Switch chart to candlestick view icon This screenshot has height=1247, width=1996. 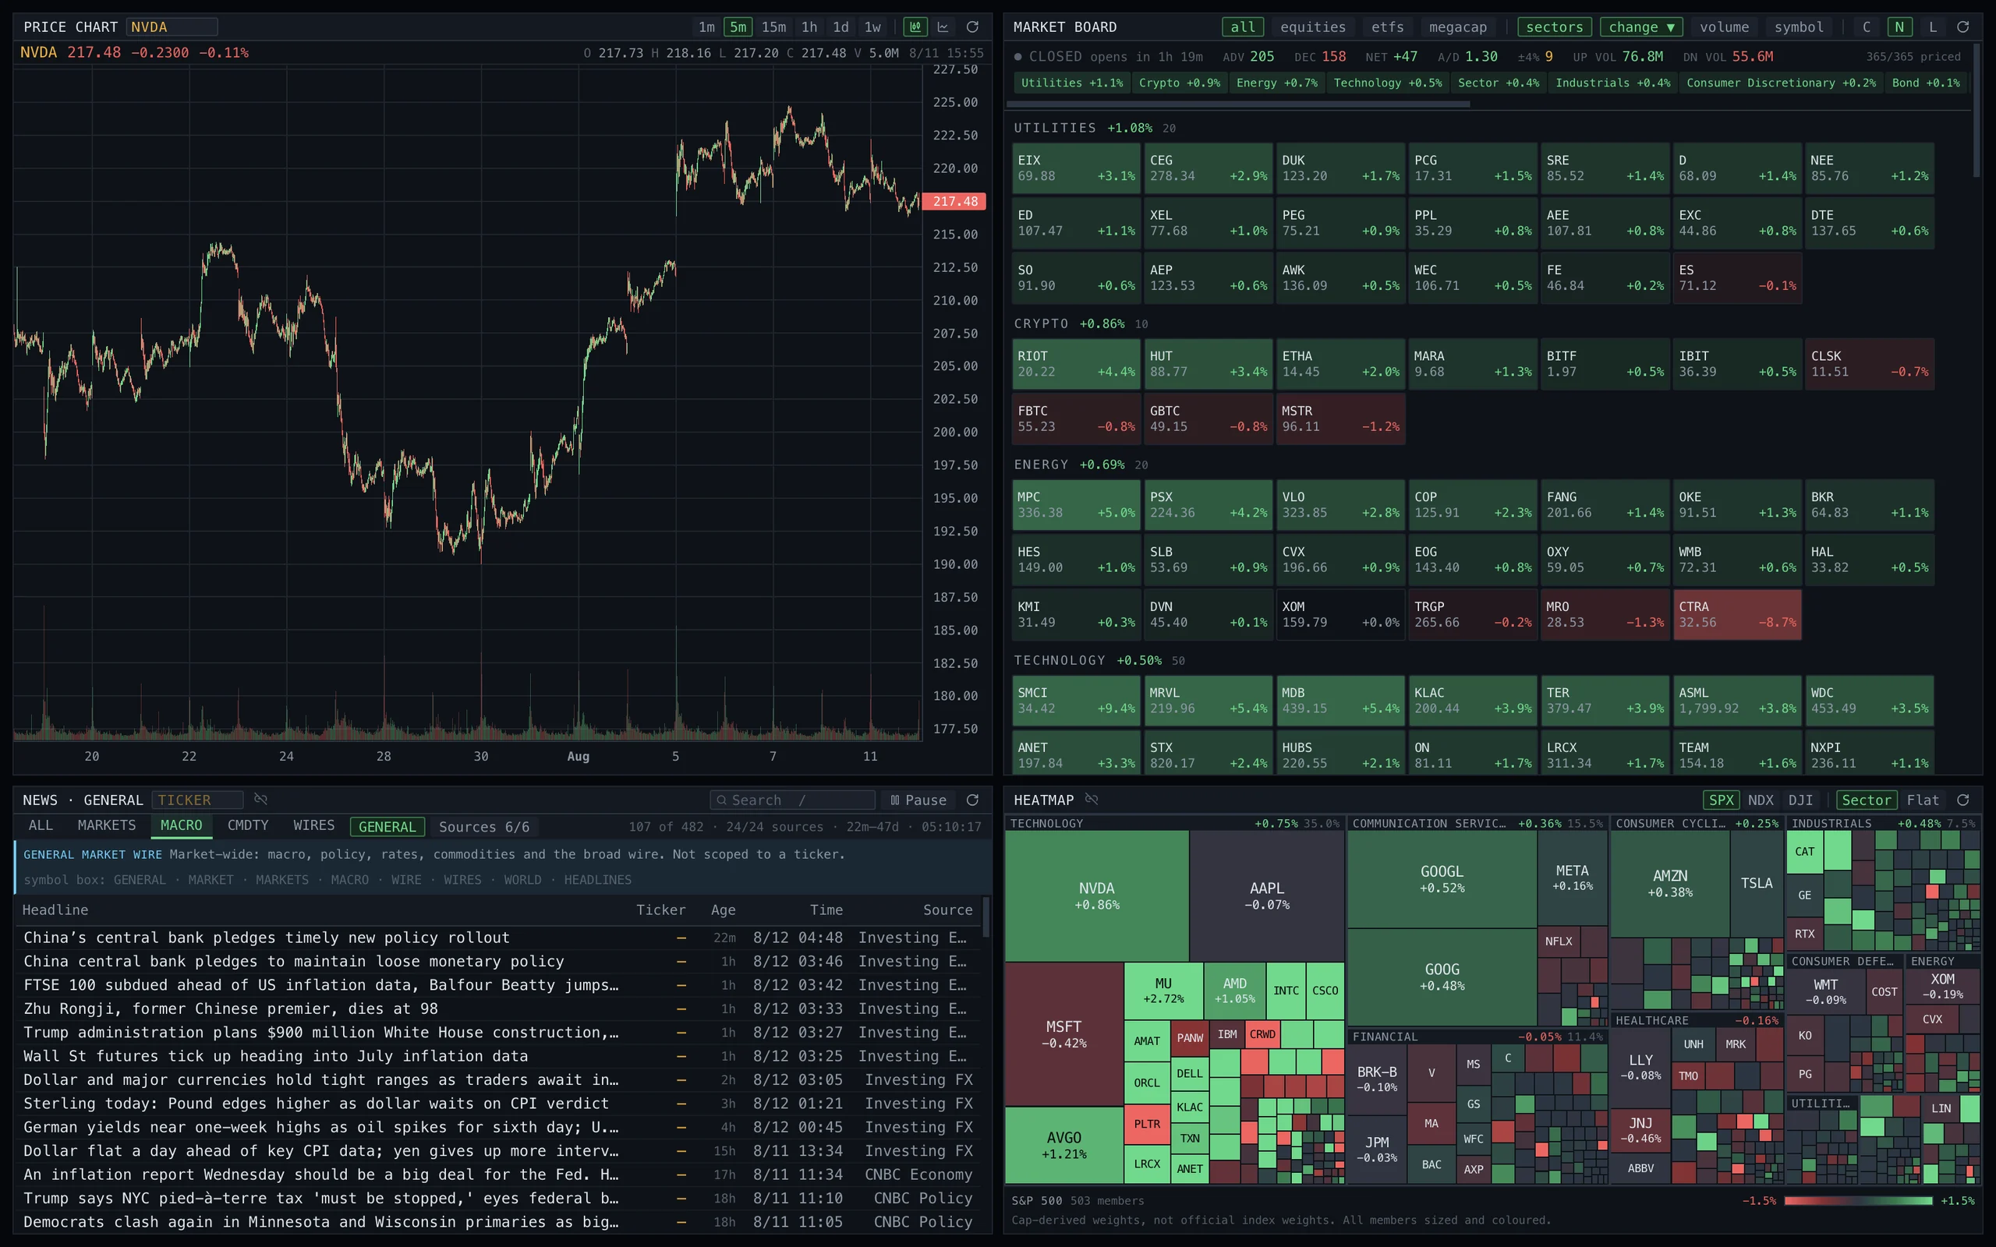pyautogui.click(x=915, y=27)
